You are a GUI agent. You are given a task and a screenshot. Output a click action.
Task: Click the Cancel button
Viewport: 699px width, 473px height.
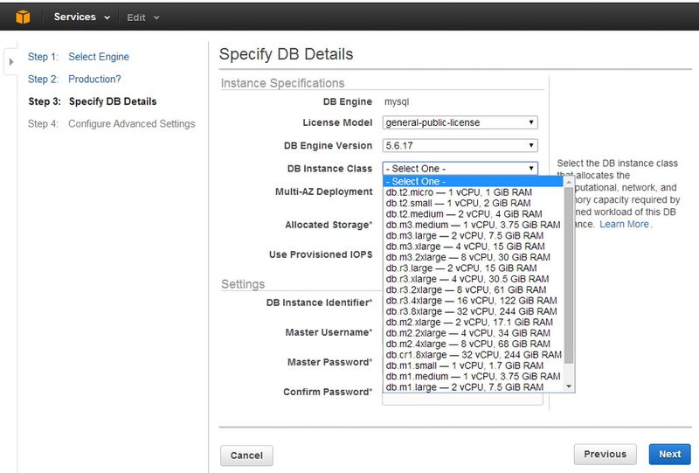pos(246,455)
